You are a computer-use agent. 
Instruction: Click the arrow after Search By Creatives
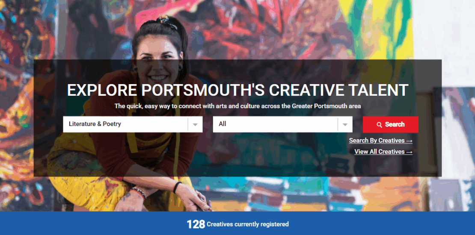point(409,141)
